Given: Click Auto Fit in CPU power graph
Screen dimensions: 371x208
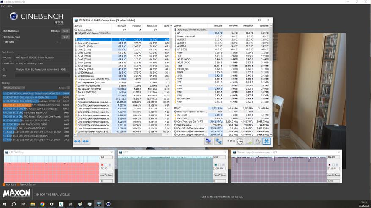Looking at the screenshot, I should pos(330,175).
